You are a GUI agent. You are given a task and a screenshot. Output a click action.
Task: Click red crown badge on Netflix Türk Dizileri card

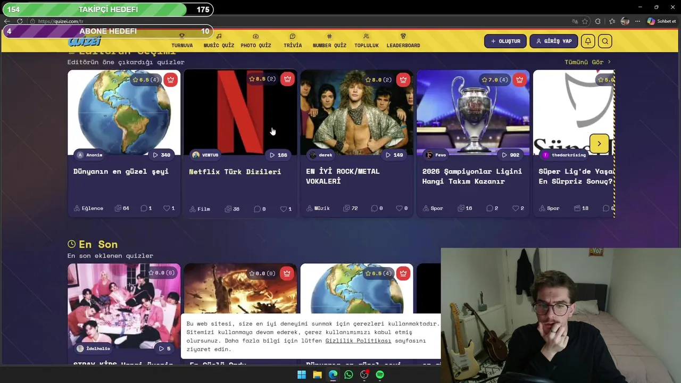point(287,79)
